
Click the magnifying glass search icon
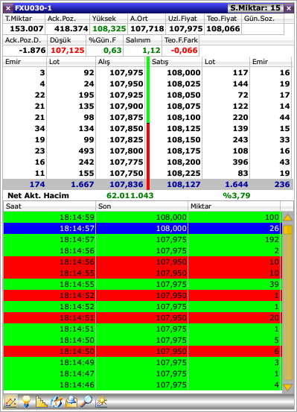click(86, 402)
